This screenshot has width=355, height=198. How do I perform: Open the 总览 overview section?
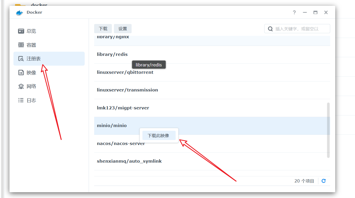(x=49, y=31)
